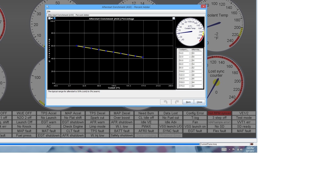Open the File menu
The height and width of the screenshot is (179, 319).
click(49, 11)
